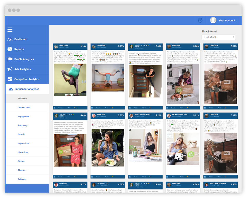Image resolution: width=247 pixels, height=198 pixels.
Task: Select the Reports pie chart icon
Action: tap(10, 49)
